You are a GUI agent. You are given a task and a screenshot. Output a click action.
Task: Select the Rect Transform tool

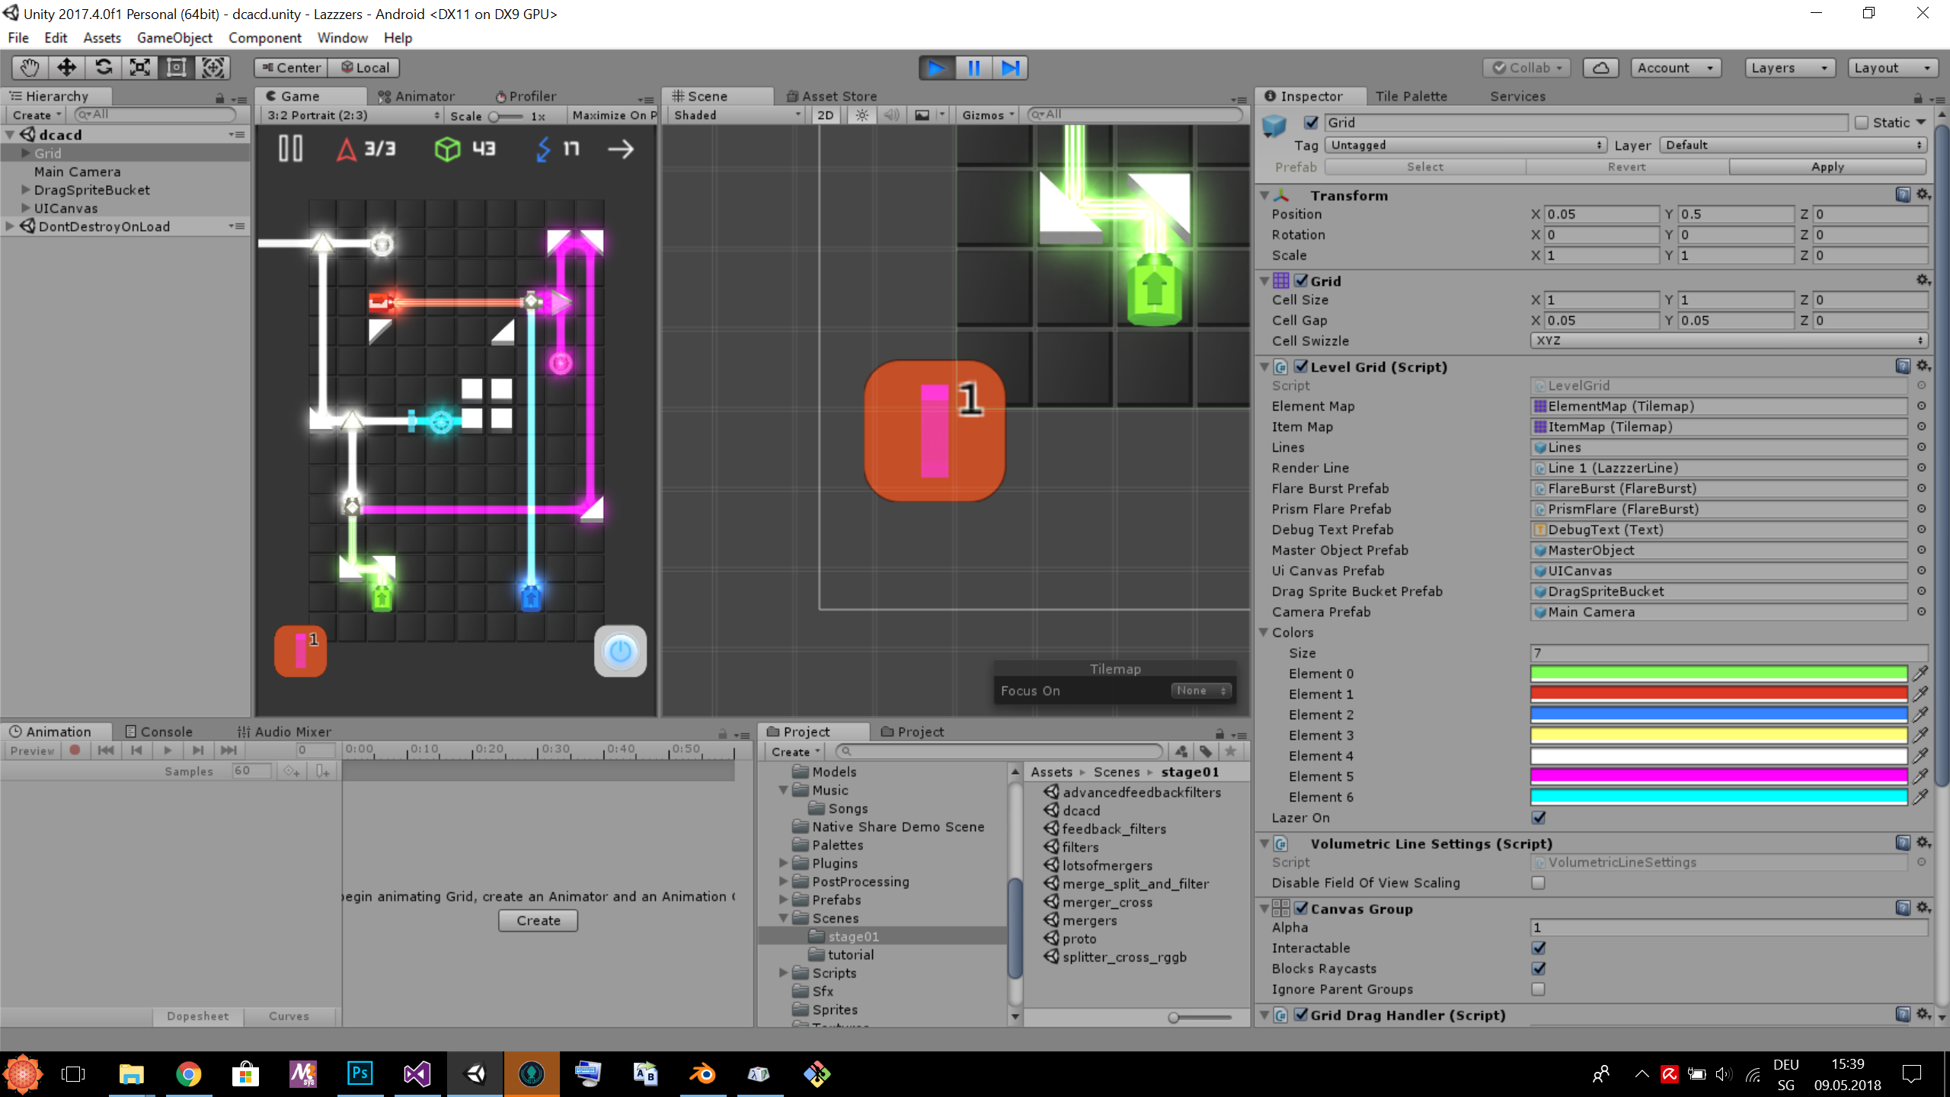[176, 68]
